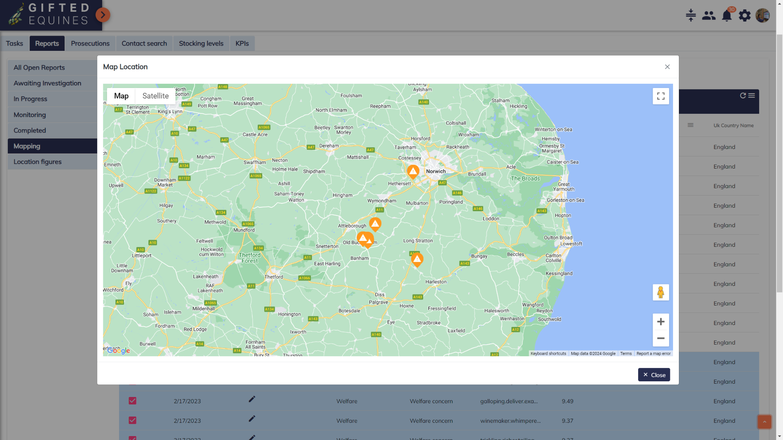Select Awaiting Investigation in sidebar
The image size is (783, 440).
click(52, 83)
